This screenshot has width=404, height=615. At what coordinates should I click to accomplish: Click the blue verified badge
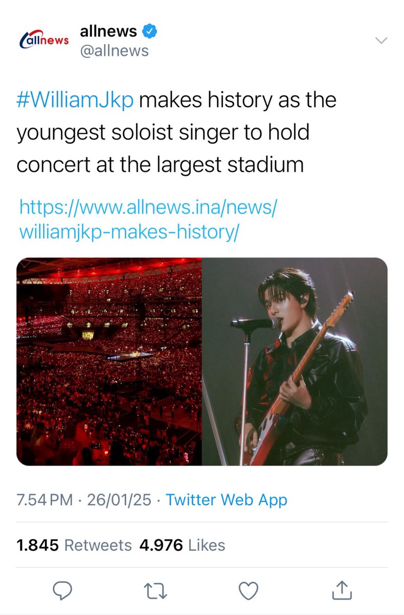tap(149, 31)
